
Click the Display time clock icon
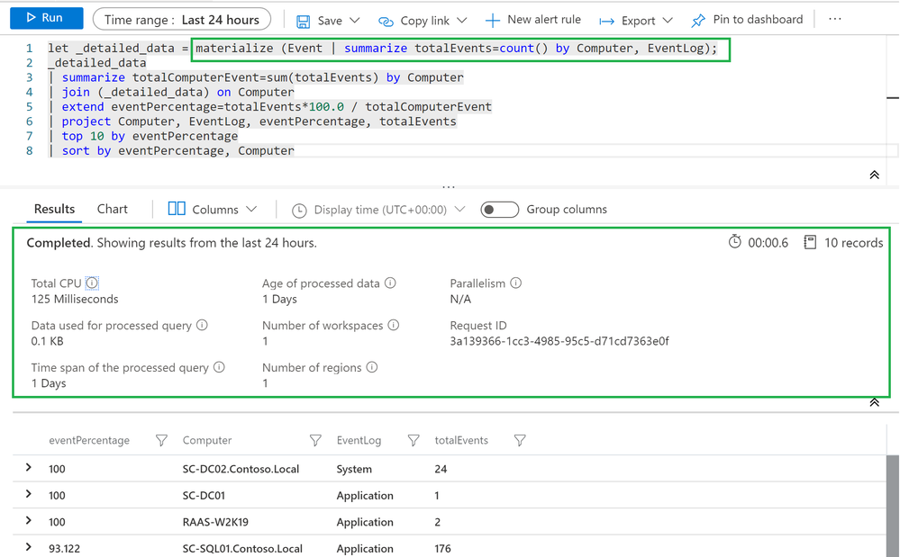299,211
